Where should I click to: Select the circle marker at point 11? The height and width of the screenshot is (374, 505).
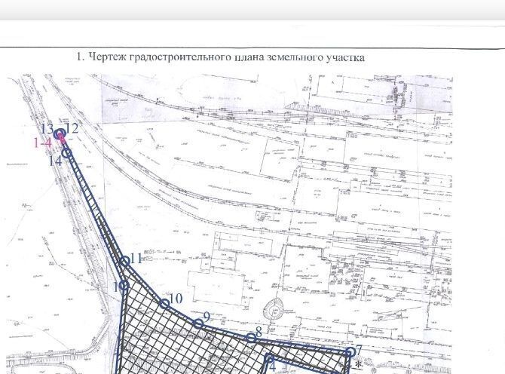coord(125,262)
